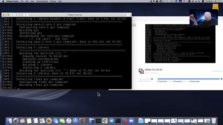
Task: Open Zoom from the Dock
Action: pos(131,121)
